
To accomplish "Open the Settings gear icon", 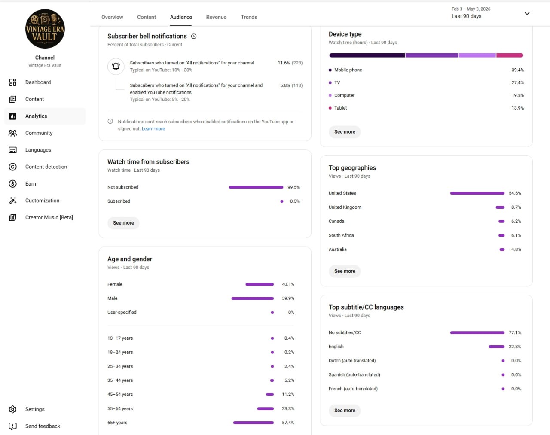I will tap(13, 409).
